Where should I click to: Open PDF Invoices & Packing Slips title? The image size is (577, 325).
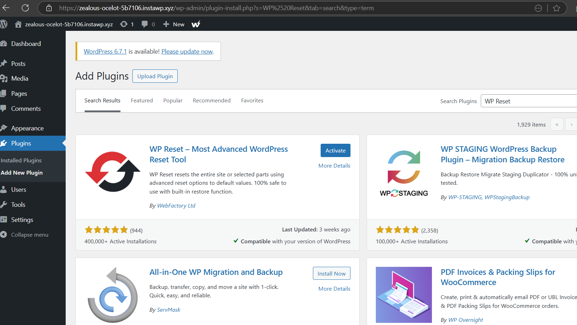[498, 277]
